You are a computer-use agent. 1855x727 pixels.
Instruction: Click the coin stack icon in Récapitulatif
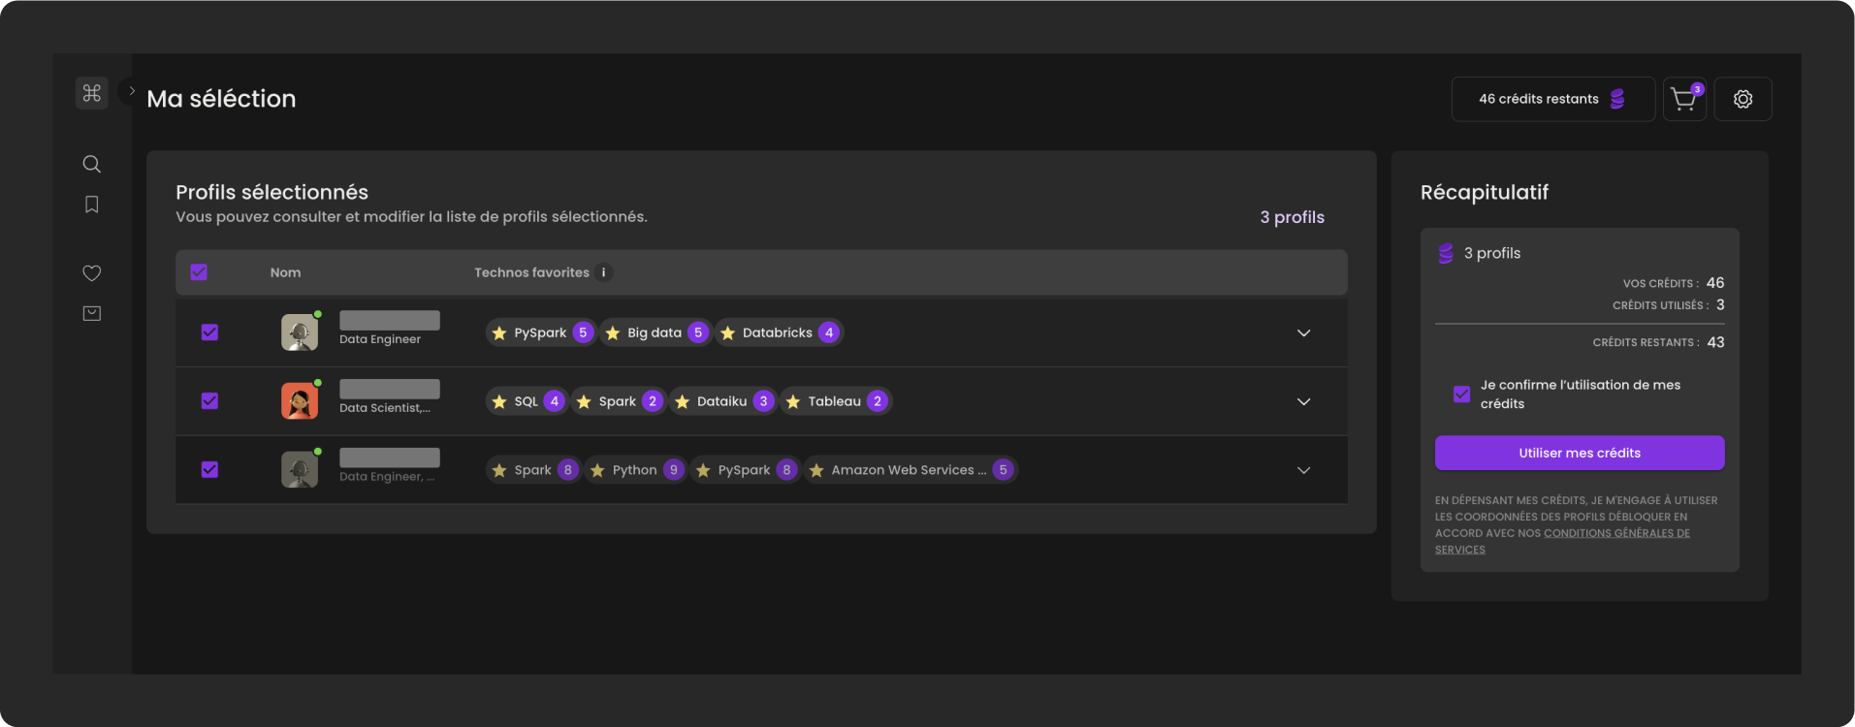pos(1446,253)
